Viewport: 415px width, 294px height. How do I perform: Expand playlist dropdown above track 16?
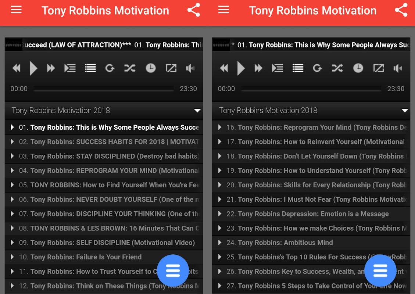[405, 111]
